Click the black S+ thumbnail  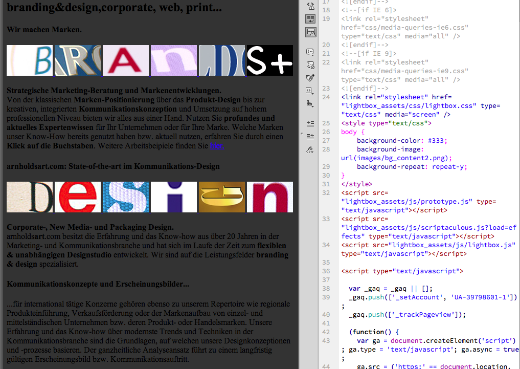tap(270, 60)
